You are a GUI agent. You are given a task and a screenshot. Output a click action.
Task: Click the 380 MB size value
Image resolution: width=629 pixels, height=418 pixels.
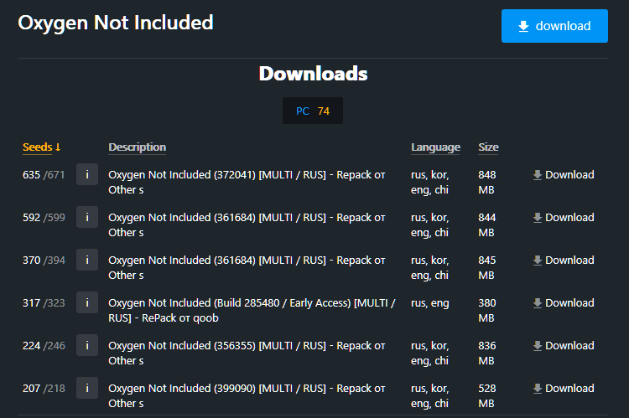coord(487,311)
